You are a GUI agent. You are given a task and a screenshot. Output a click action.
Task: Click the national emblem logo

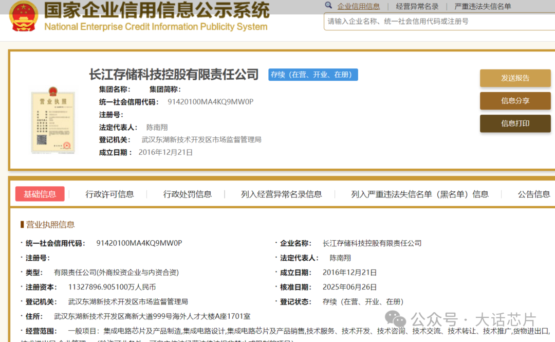(x=23, y=16)
